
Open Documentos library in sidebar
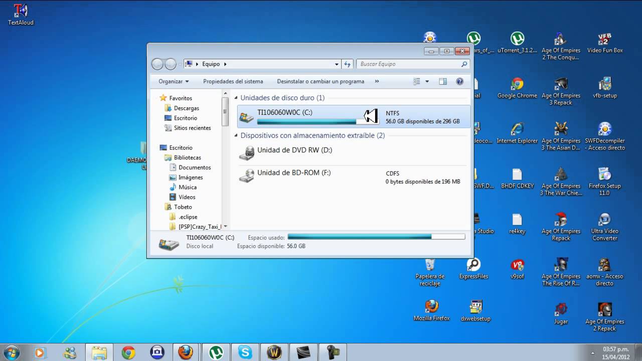(x=195, y=167)
